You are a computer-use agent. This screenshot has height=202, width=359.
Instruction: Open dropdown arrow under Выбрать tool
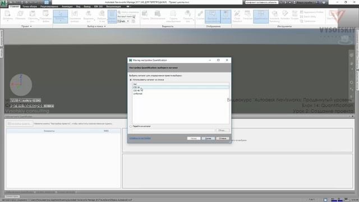pos(61,21)
